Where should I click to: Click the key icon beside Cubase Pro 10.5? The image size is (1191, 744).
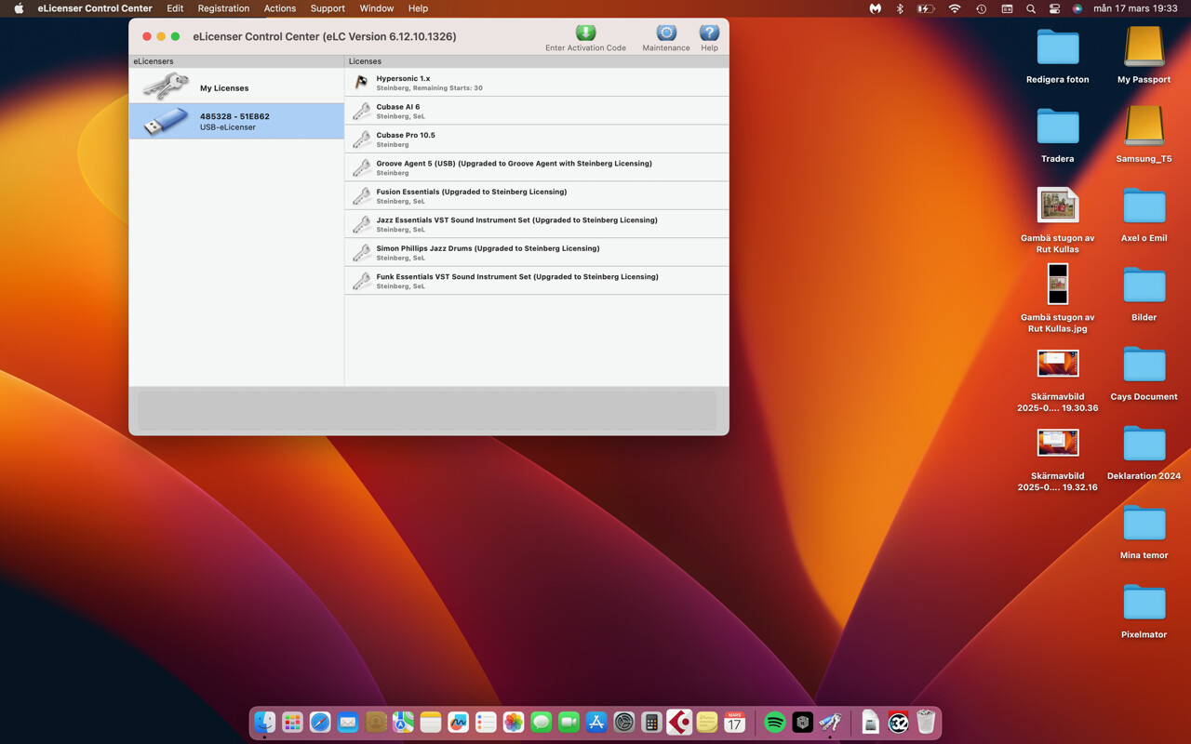pyautogui.click(x=361, y=139)
